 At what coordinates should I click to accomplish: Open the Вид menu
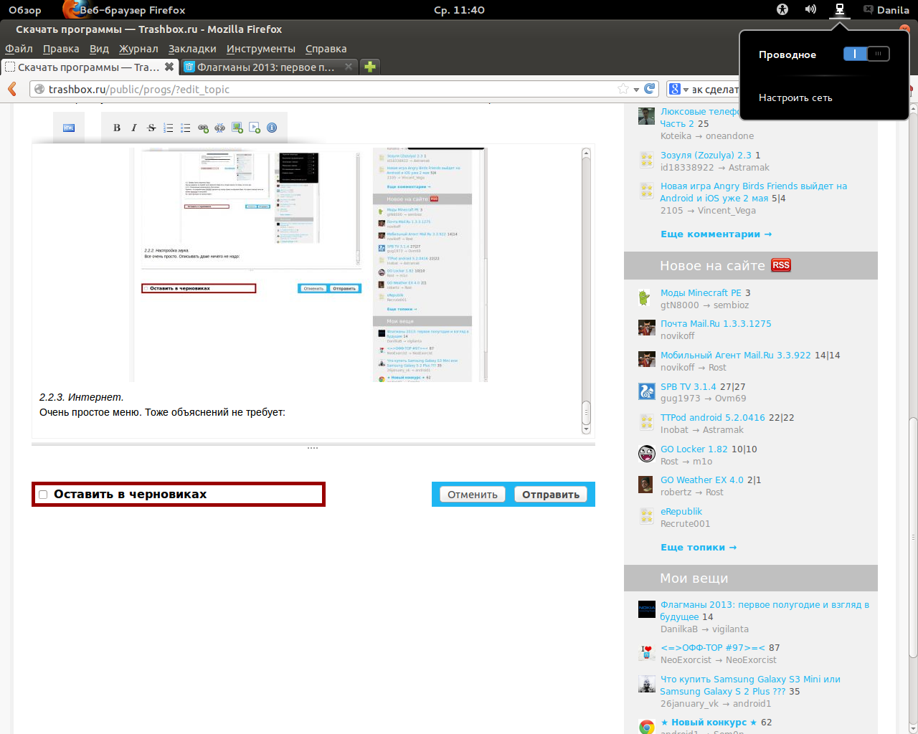click(99, 49)
